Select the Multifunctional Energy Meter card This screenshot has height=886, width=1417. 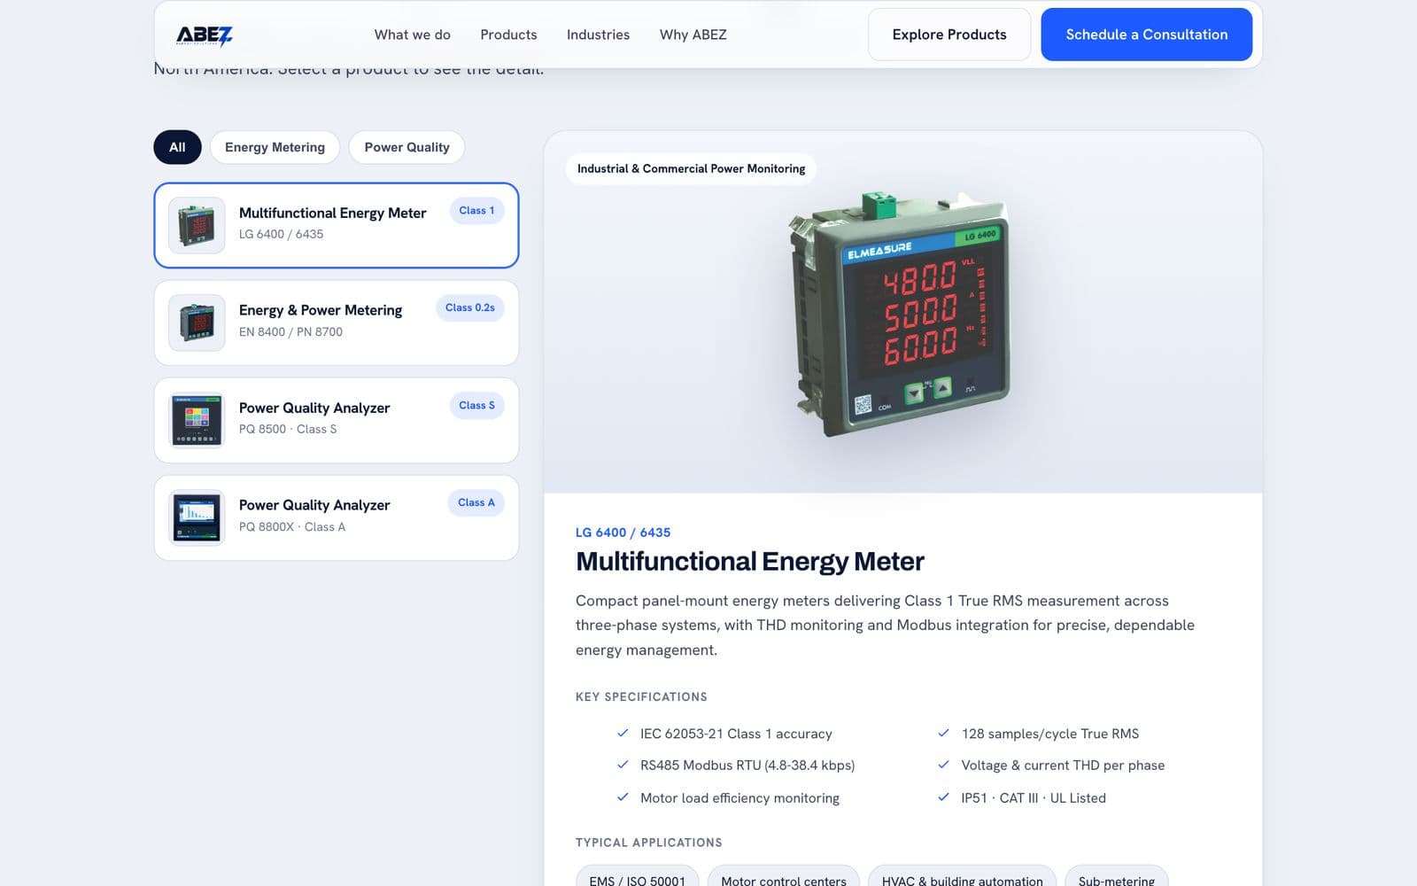337,225
